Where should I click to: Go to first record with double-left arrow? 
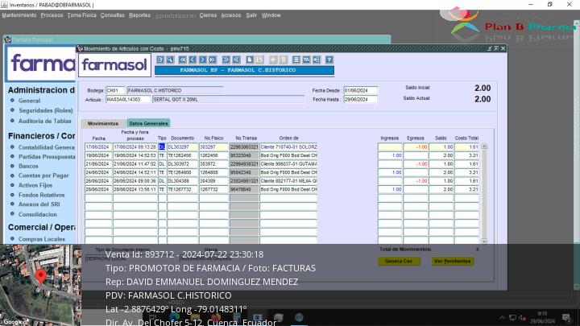(x=182, y=60)
